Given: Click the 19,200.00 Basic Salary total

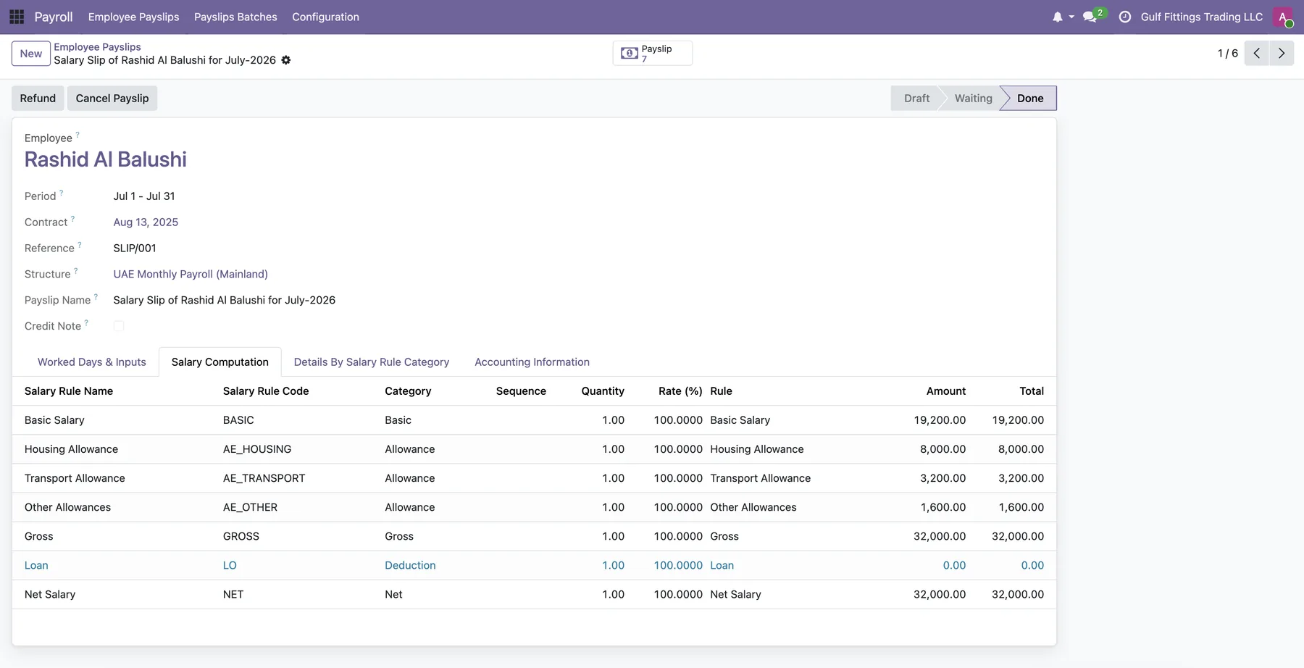Looking at the screenshot, I should tap(1018, 420).
